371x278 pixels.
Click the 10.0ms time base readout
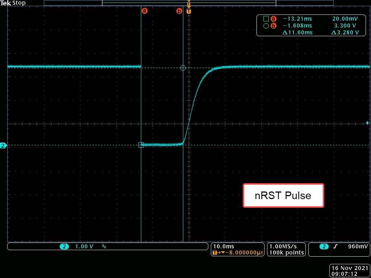(x=224, y=247)
